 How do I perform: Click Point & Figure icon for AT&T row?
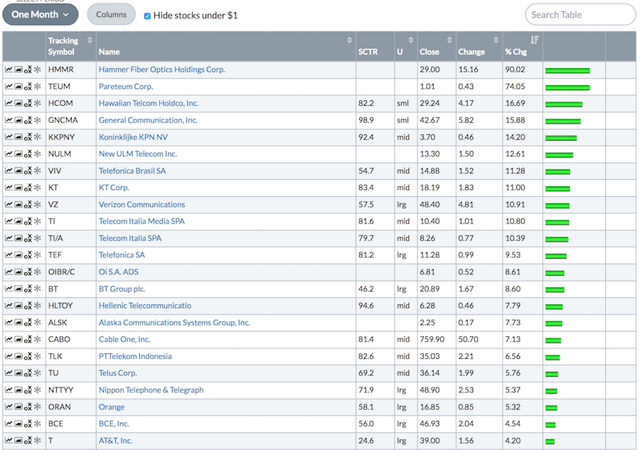click(28, 441)
